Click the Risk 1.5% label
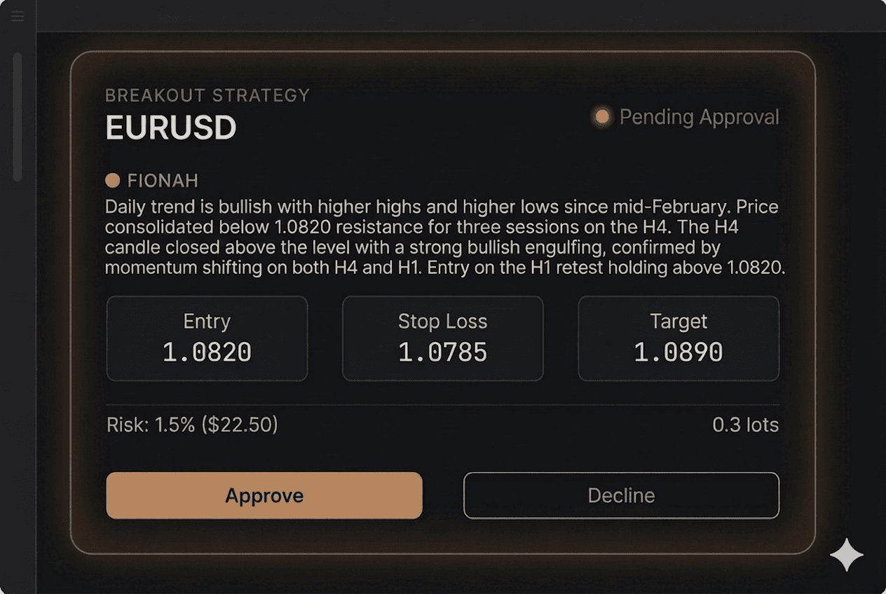 (191, 424)
